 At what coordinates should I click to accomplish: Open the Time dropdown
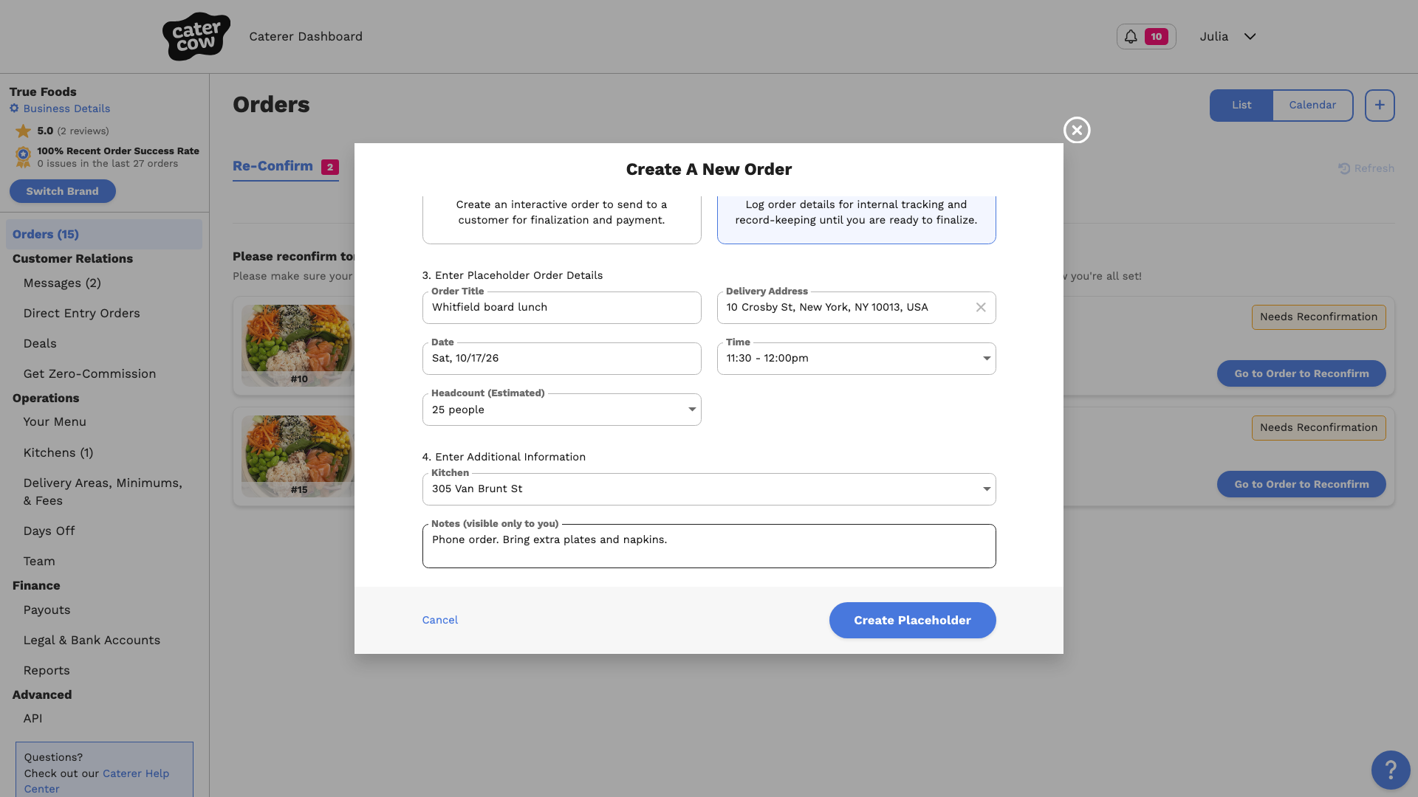[856, 359]
